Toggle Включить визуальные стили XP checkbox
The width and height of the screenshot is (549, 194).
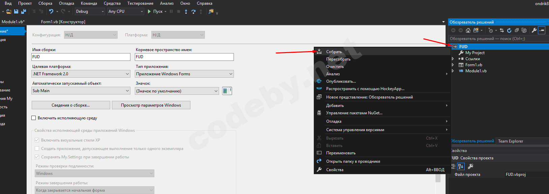click(x=37, y=140)
